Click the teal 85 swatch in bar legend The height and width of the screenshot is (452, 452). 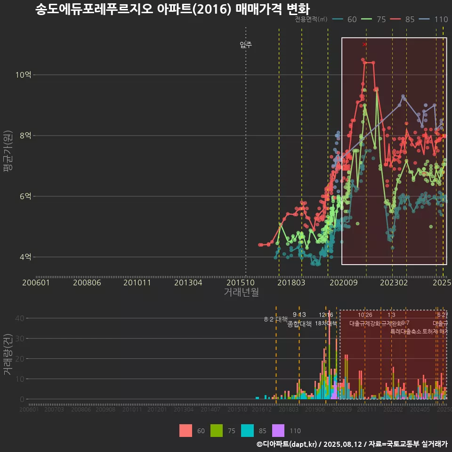247,431
